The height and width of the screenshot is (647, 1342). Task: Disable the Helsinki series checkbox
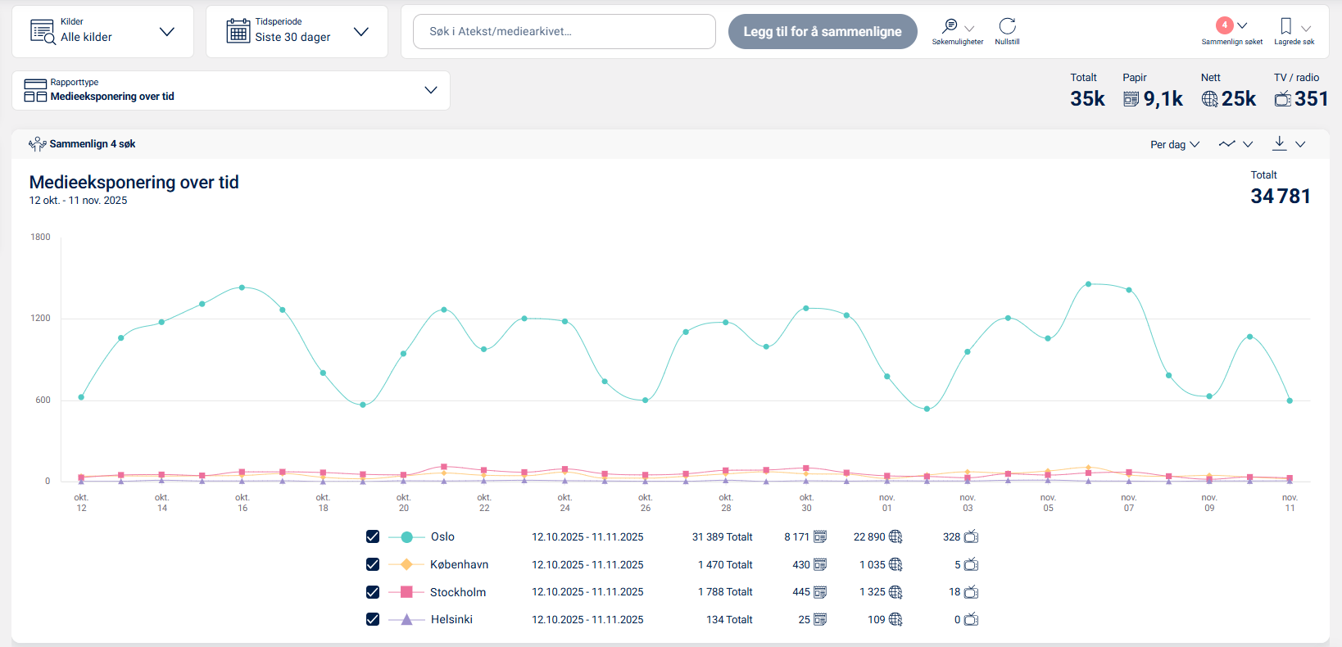click(x=373, y=619)
